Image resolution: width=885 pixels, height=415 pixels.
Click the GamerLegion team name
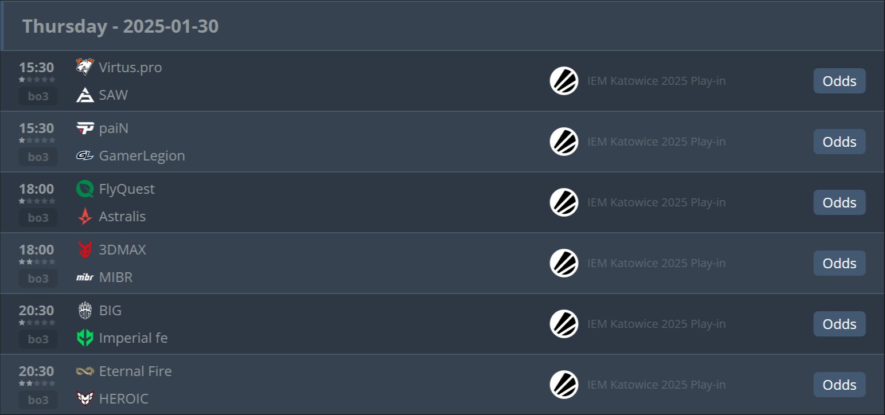142,156
